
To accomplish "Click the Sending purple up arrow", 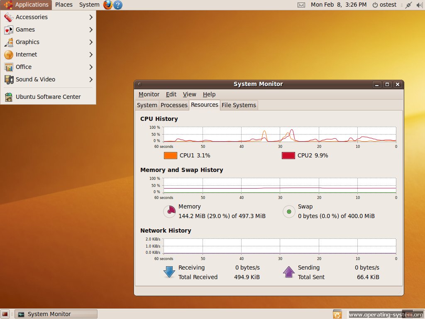I will (289, 272).
